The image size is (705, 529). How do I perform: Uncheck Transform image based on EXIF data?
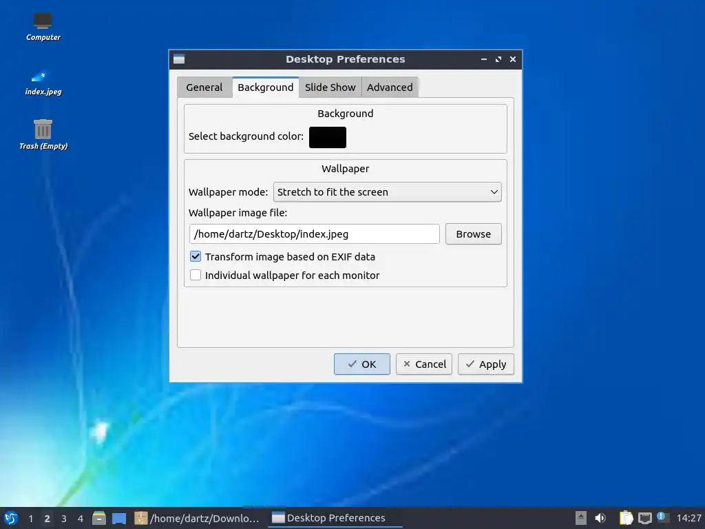pyautogui.click(x=195, y=256)
